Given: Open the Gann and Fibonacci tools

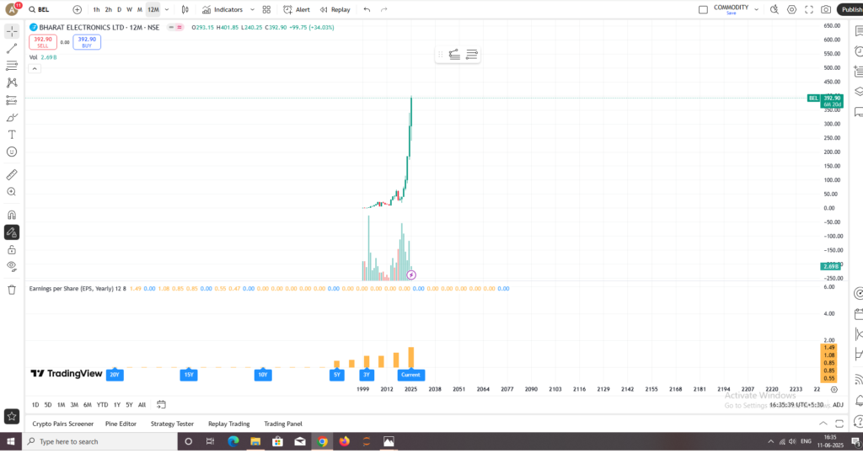Looking at the screenshot, I should click(x=12, y=66).
